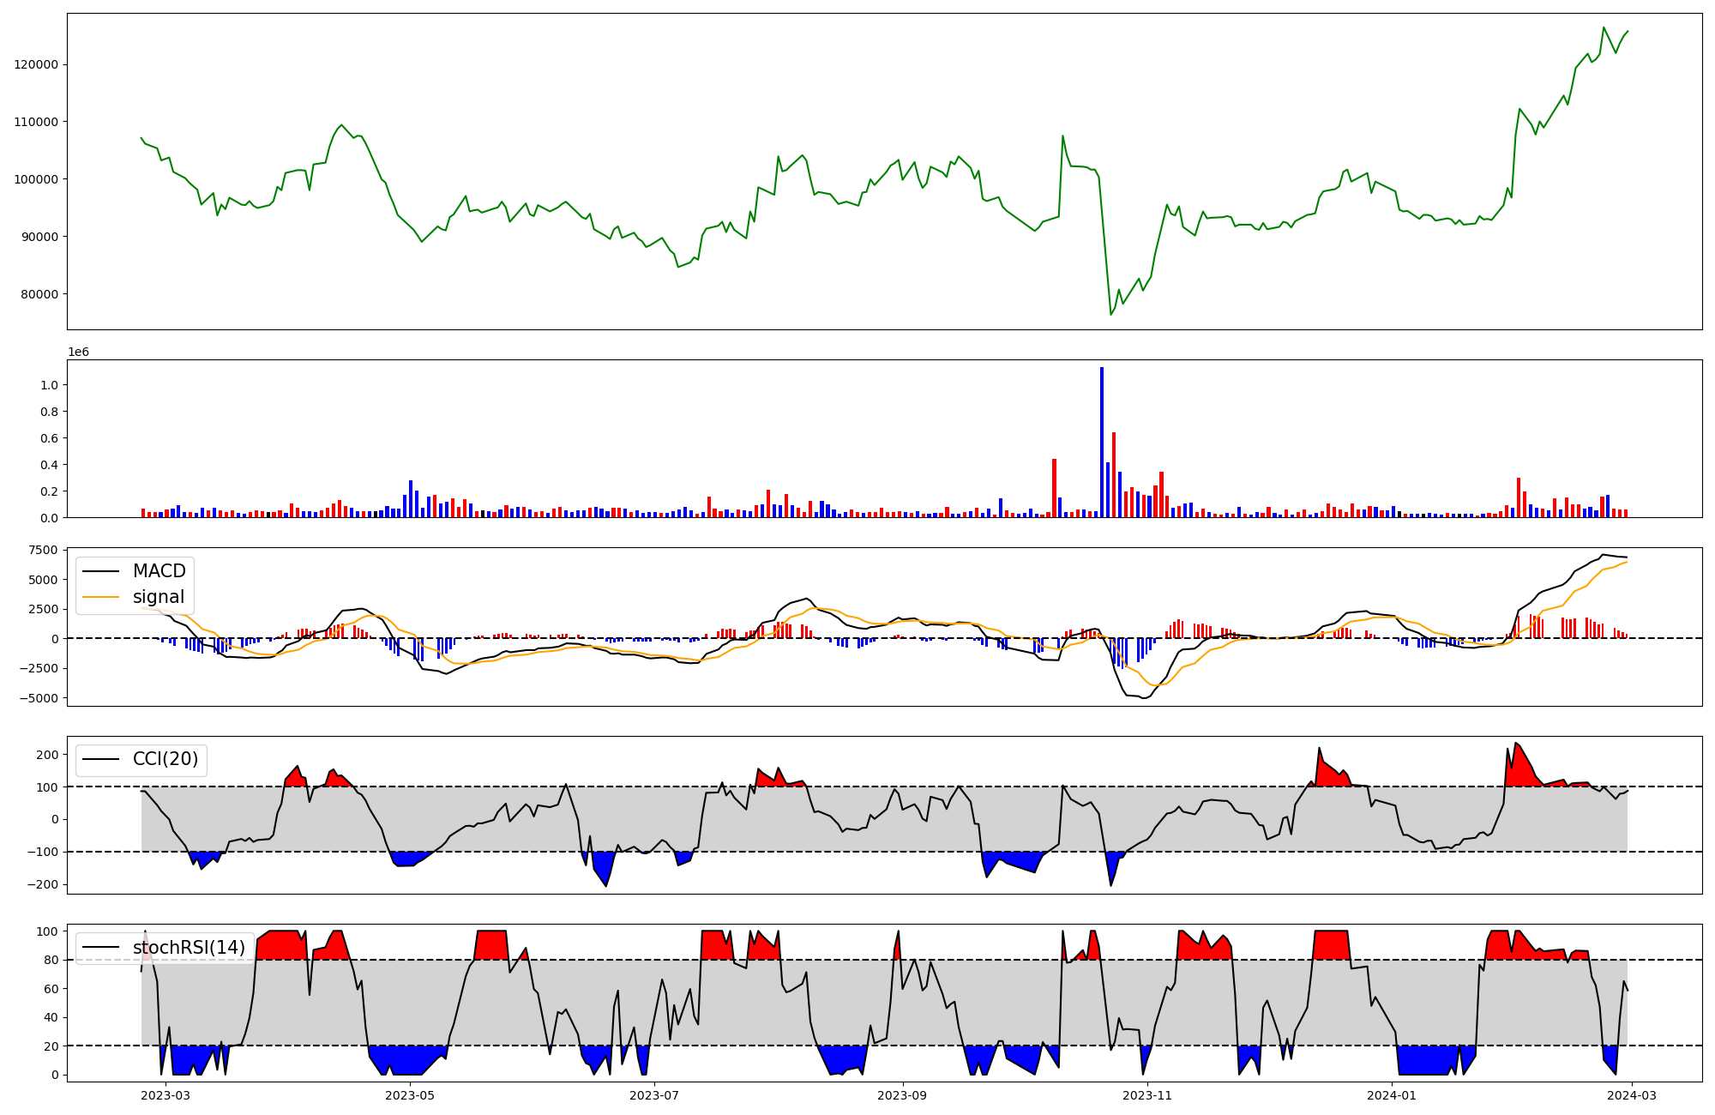Click the 200 CCI axis tick label

[x=48, y=755]
